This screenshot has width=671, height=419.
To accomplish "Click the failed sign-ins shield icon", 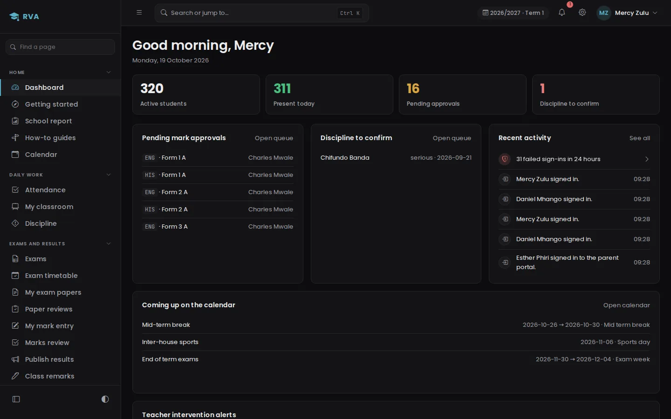I will click(505, 159).
